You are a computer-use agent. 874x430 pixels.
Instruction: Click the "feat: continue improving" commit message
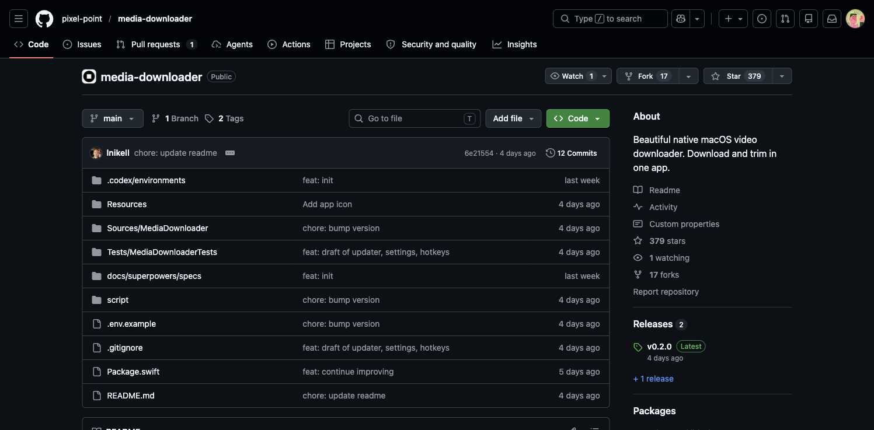[x=348, y=372]
